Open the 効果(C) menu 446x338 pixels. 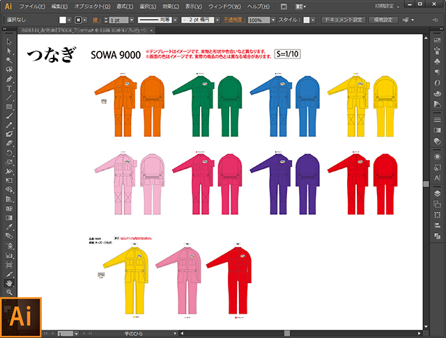(170, 6)
